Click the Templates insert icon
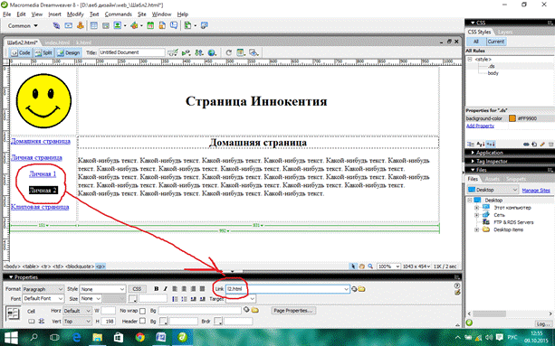 point(188,25)
